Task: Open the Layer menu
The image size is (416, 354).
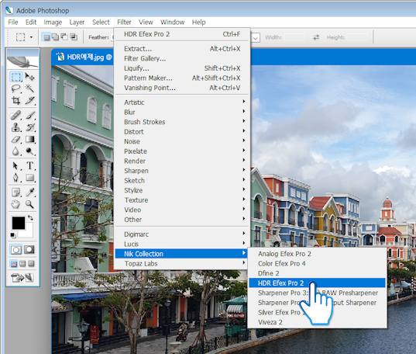Action: click(77, 23)
